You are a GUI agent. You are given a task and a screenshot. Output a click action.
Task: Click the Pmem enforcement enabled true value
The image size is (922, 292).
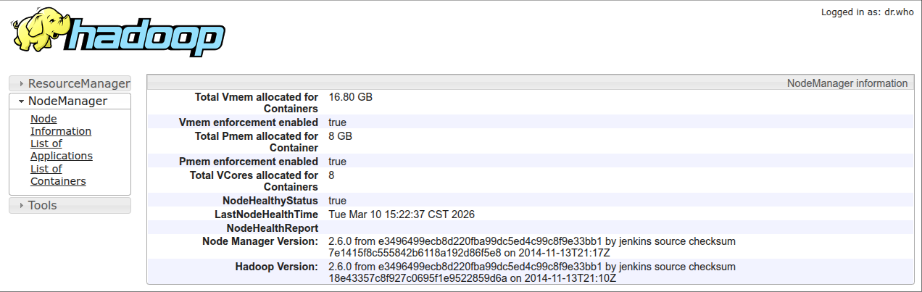(337, 162)
